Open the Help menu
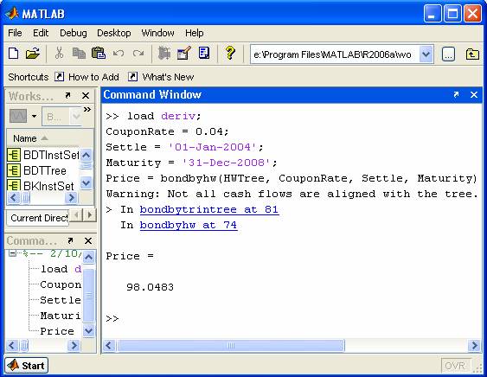The width and height of the screenshot is (487, 377). coord(195,33)
